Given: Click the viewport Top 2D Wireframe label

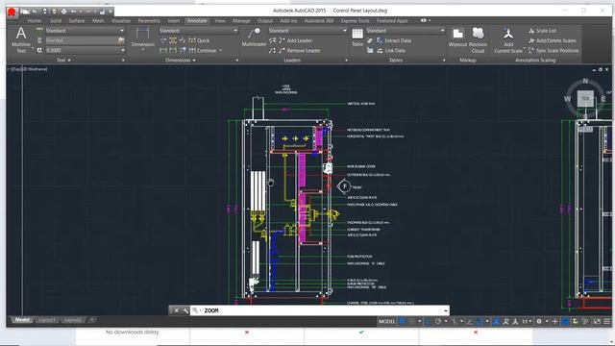Looking at the screenshot, I should (28, 69).
